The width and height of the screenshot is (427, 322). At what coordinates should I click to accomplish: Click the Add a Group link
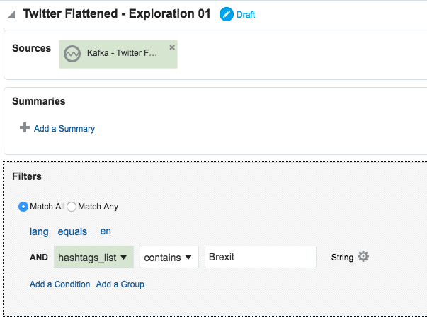point(120,284)
